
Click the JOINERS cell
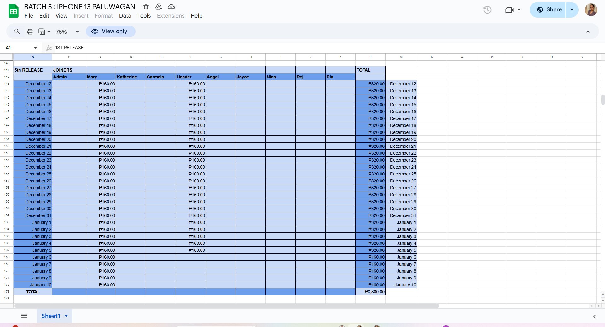coord(69,70)
